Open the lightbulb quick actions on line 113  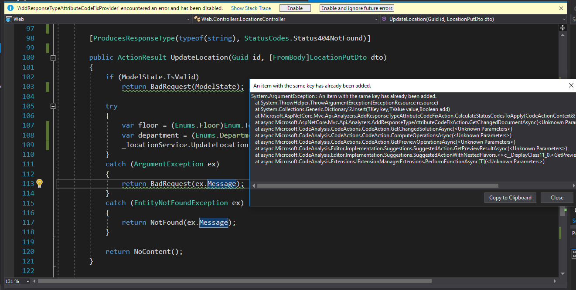coord(39,183)
